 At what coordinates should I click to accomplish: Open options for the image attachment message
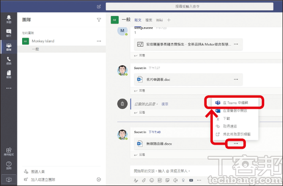[236, 44]
